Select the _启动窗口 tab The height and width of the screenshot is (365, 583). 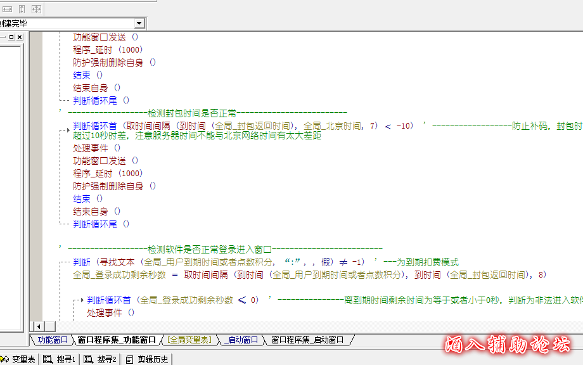click(241, 340)
